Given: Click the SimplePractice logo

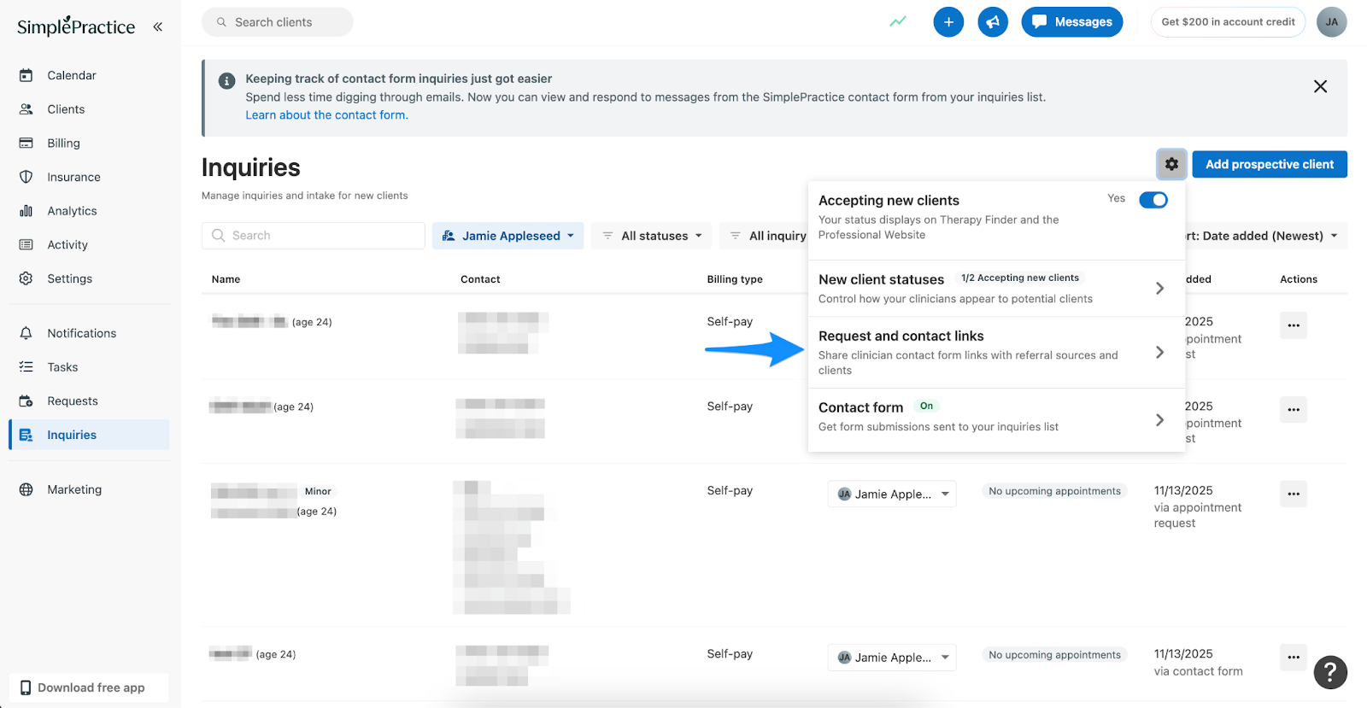Looking at the screenshot, I should [76, 26].
